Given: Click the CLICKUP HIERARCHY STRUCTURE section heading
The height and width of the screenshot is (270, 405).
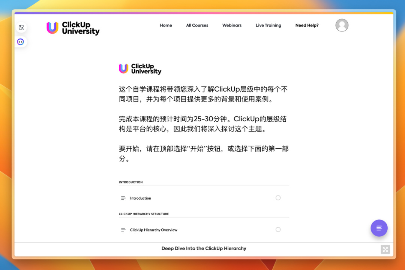Looking at the screenshot, I should click(x=144, y=214).
